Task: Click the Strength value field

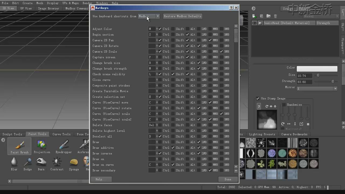Action: (x=305, y=82)
